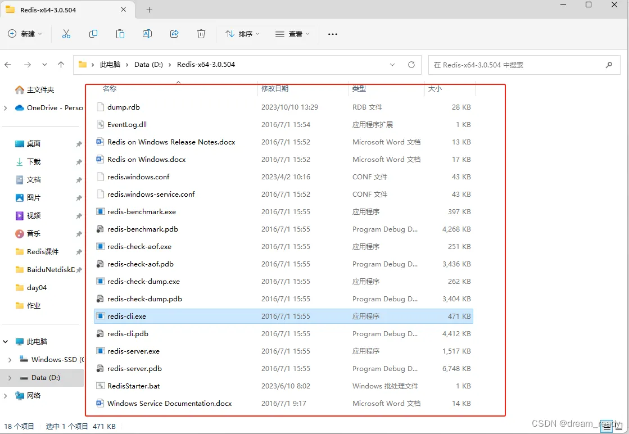
Task: Click the redis-cli.exe application icon
Action: click(101, 316)
